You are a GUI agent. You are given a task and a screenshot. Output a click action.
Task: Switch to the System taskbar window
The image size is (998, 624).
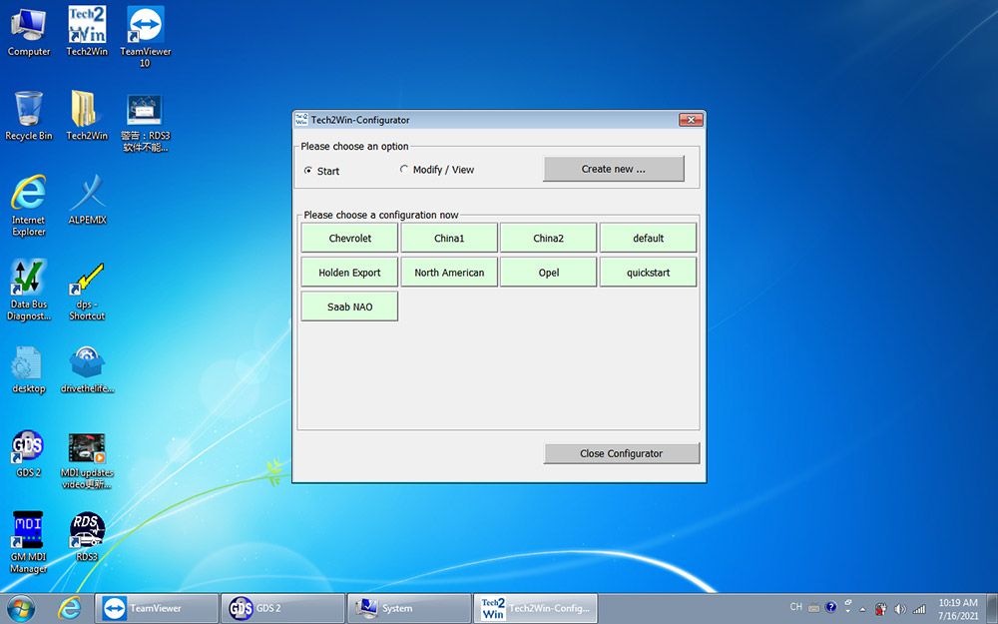click(409, 608)
